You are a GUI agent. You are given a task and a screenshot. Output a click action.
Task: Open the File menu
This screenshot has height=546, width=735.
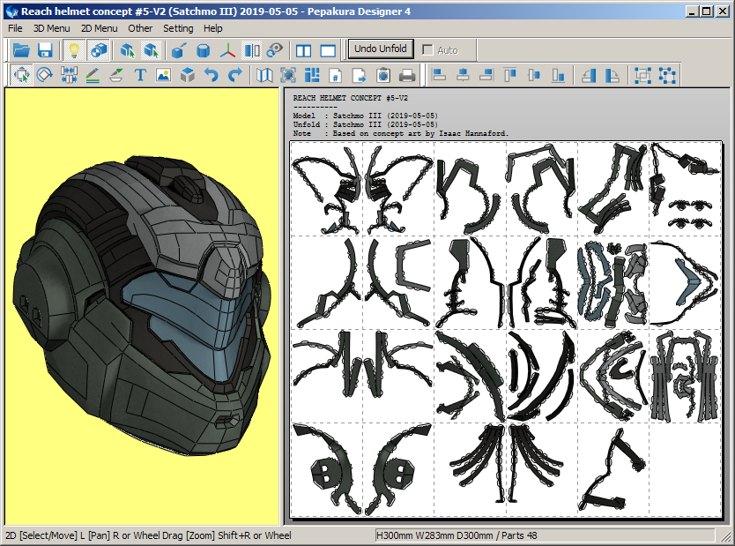15,28
